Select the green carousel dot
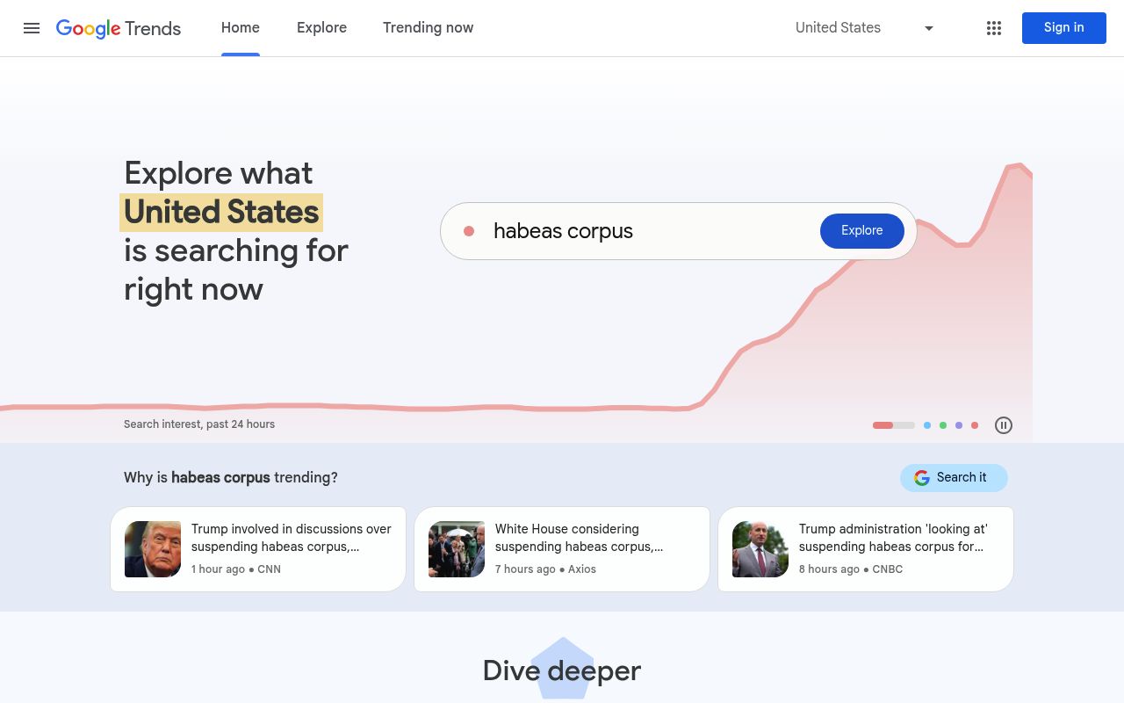 (x=943, y=425)
